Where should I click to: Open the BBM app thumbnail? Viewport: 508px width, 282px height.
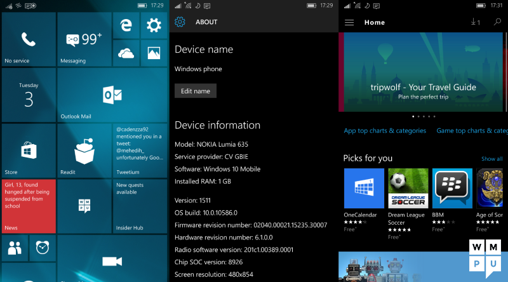(x=452, y=189)
